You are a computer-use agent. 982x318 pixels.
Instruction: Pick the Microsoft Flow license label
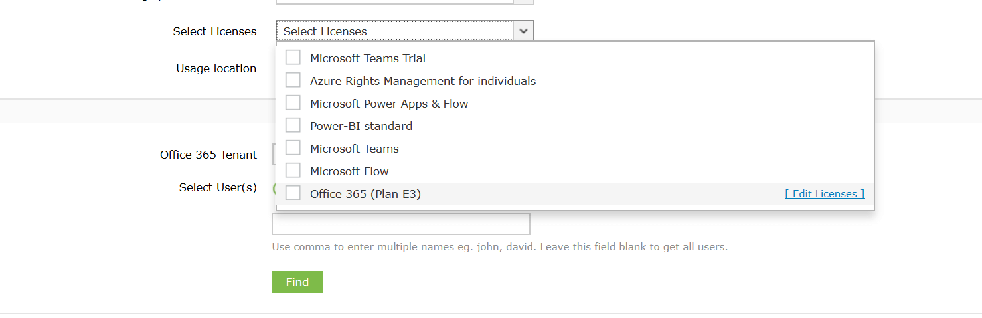(349, 171)
